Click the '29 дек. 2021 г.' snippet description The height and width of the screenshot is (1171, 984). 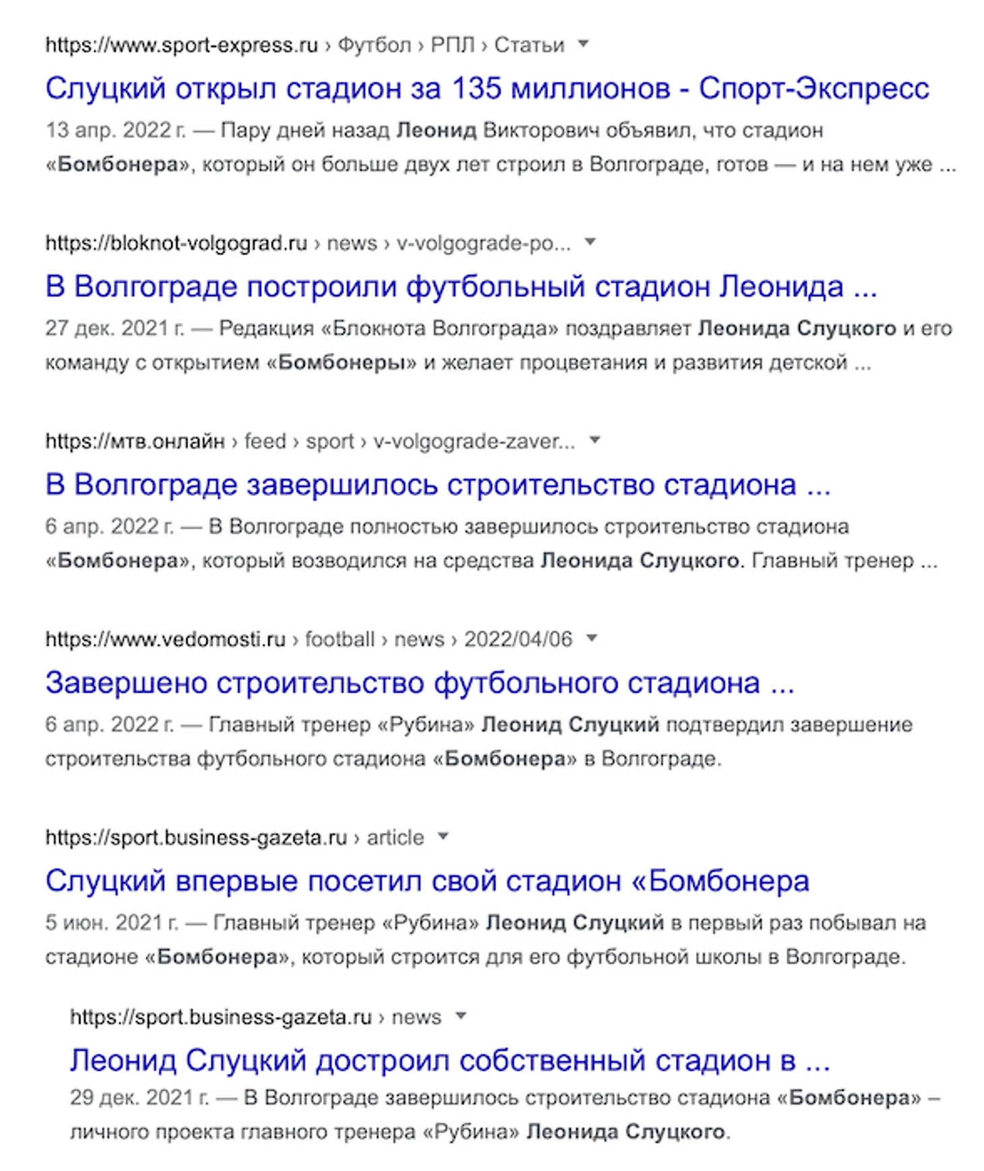point(504,1114)
